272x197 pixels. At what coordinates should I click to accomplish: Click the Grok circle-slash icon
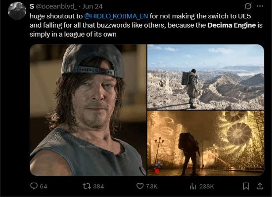coord(248,6)
